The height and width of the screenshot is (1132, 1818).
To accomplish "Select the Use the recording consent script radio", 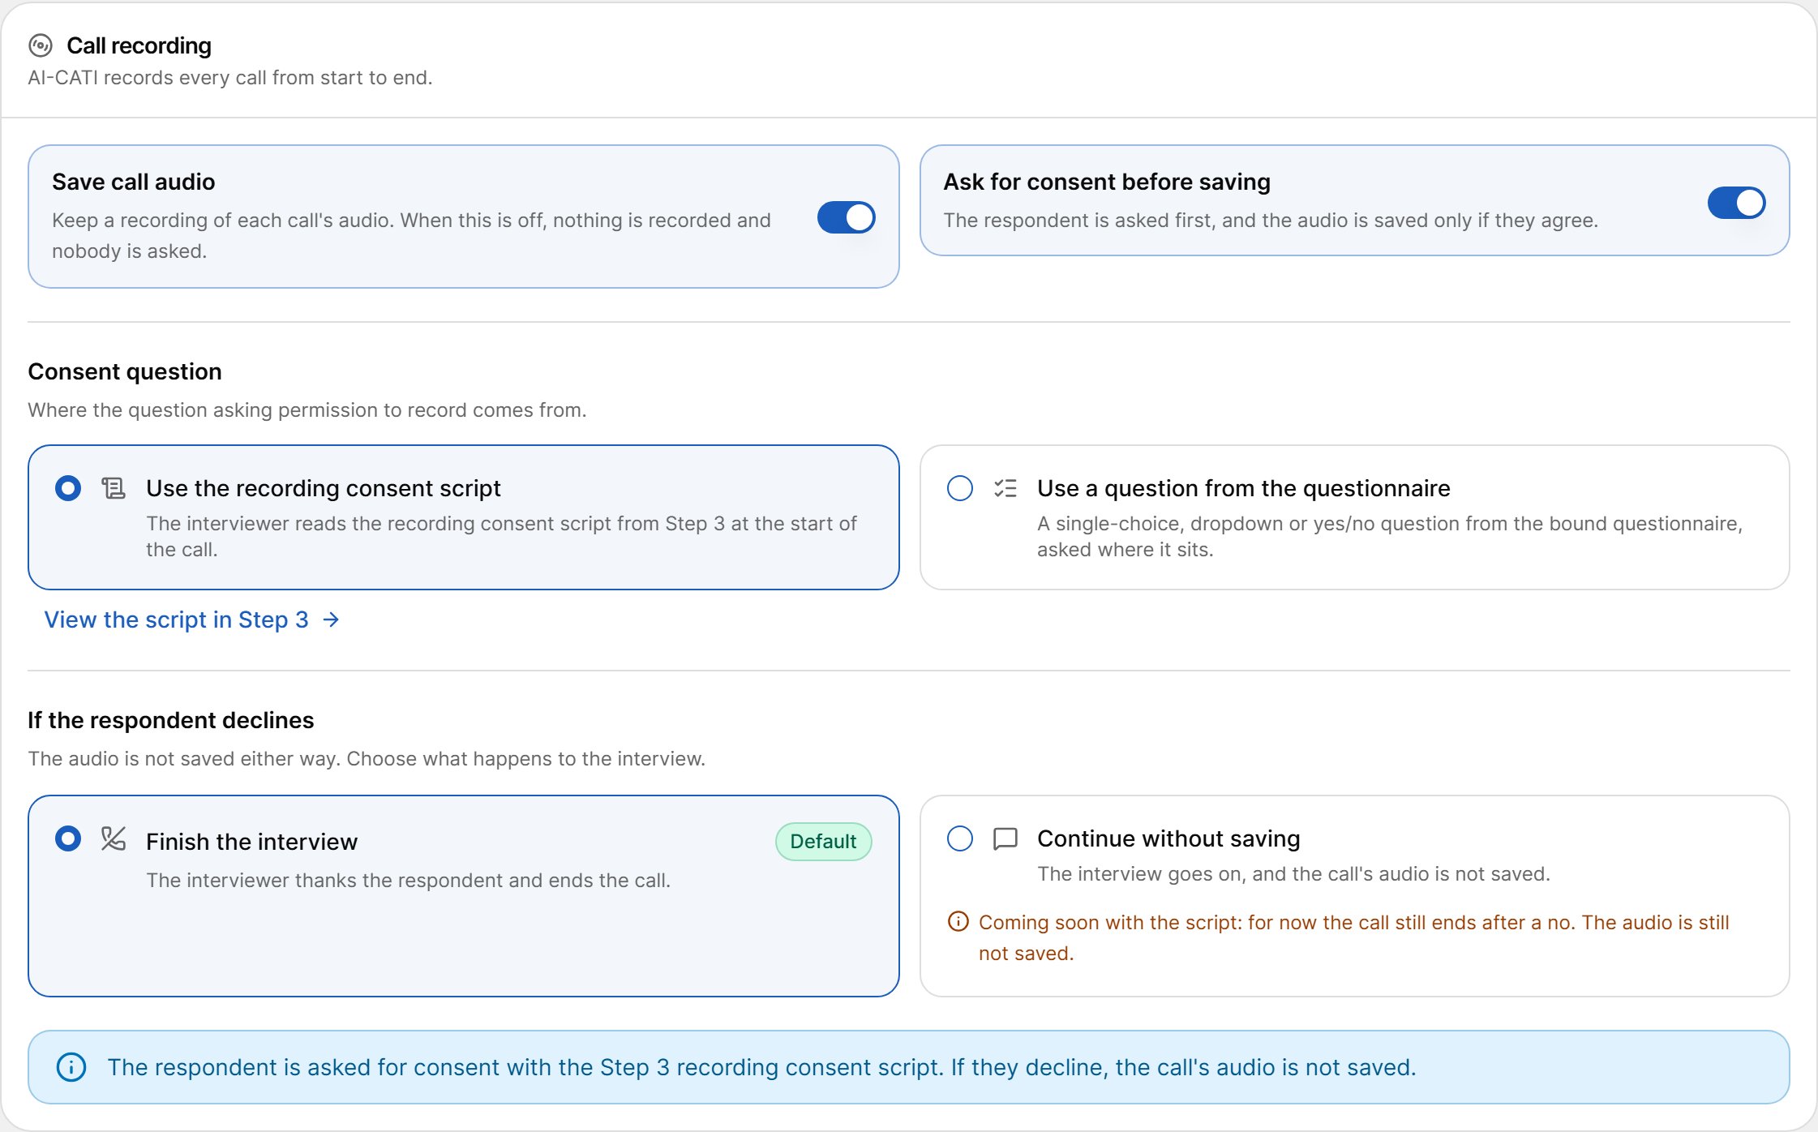I will click(68, 488).
